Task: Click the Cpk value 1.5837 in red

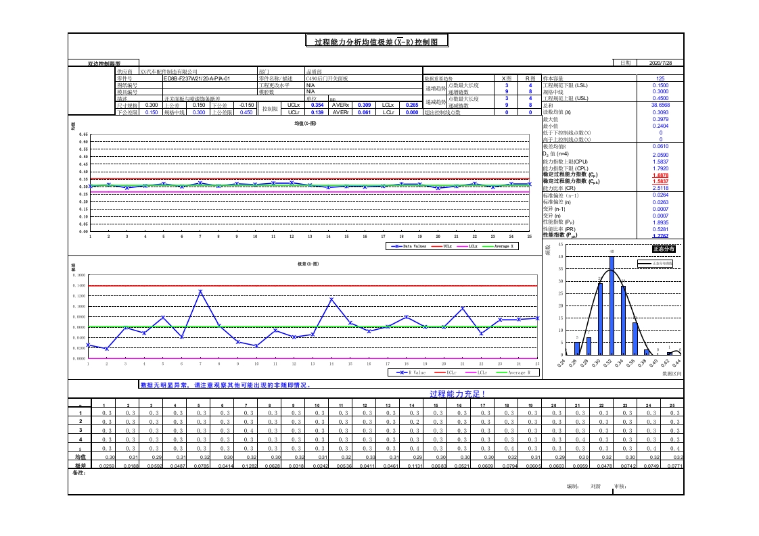Action: click(660, 181)
